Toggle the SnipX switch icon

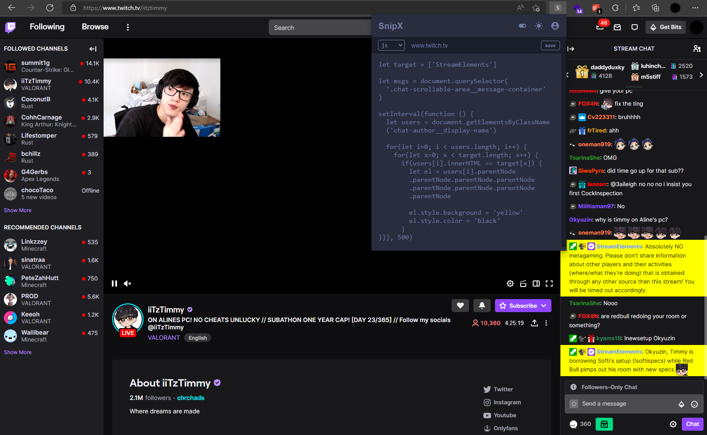point(522,26)
